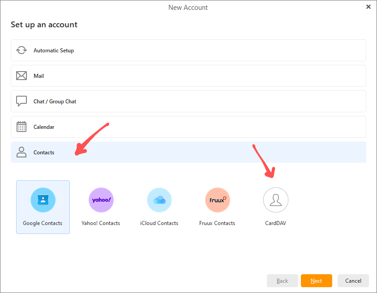Click the Cancel button
Viewport: 377px width, 293px height.
353,280
